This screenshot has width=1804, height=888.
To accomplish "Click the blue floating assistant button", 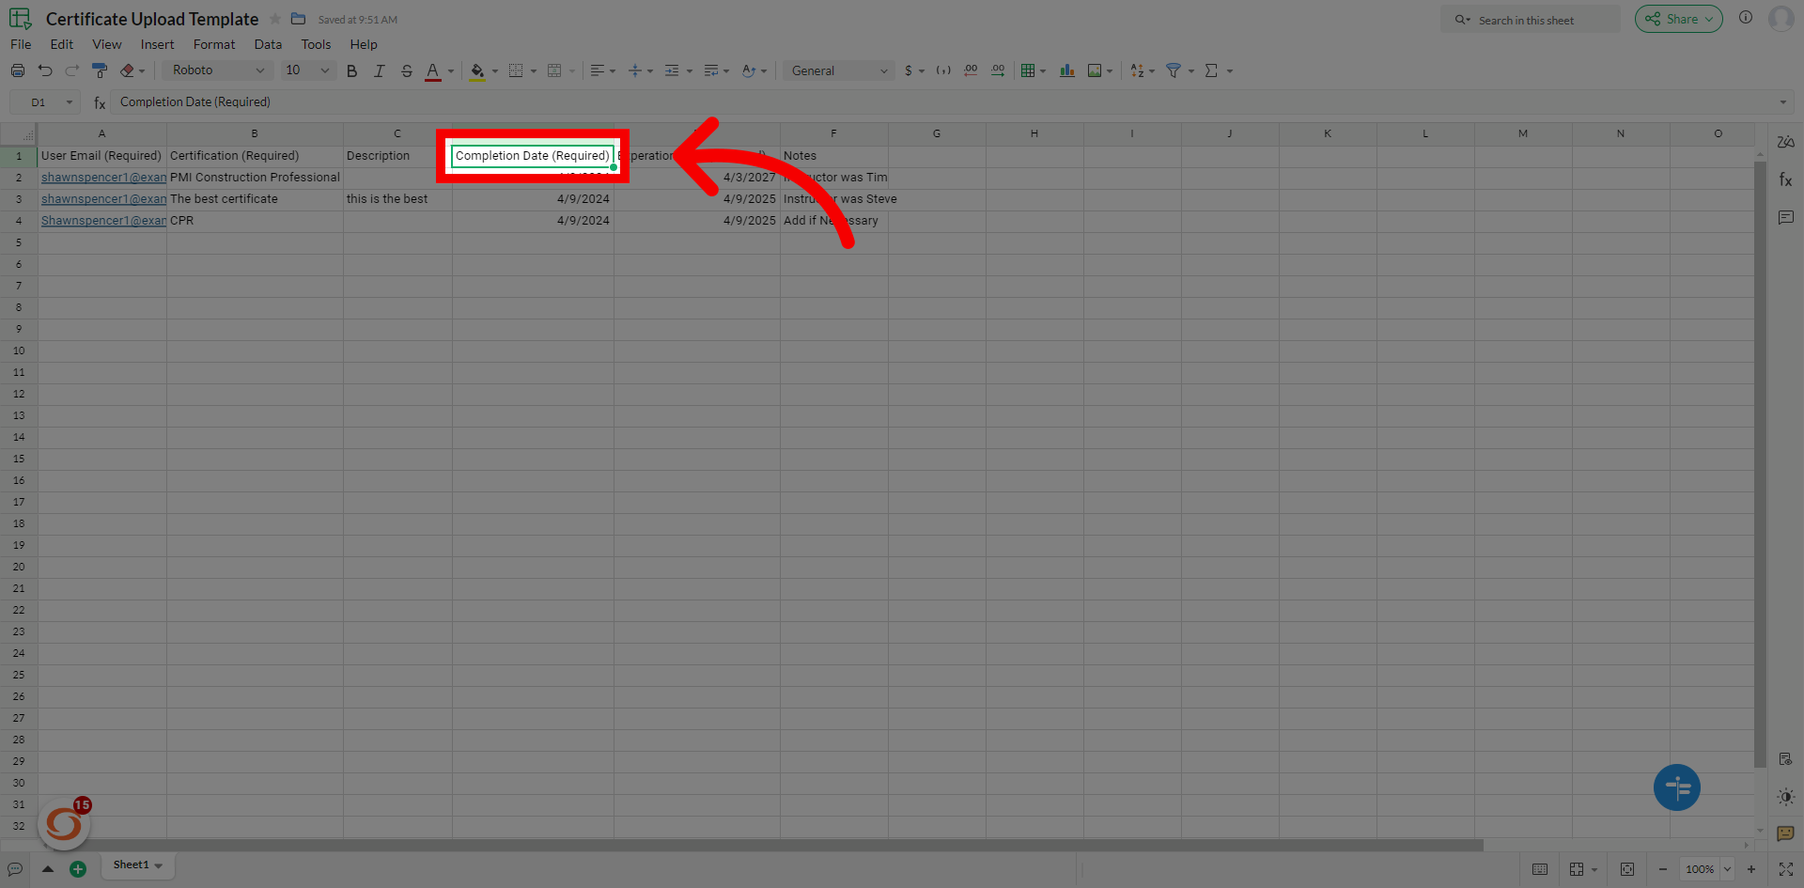I will click(1677, 787).
